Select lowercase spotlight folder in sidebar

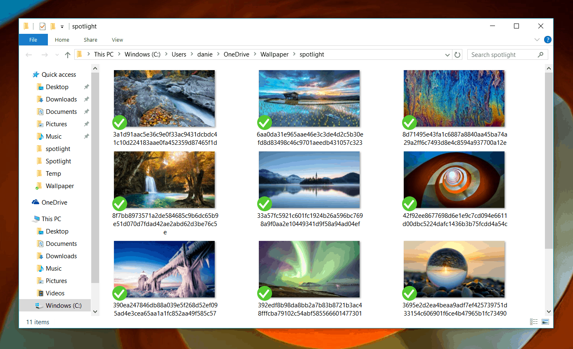point(58,149)
